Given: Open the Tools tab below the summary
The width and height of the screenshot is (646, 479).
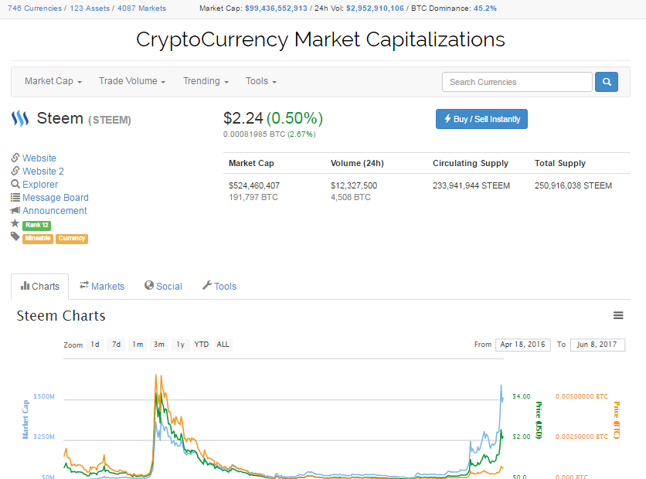Looking at the screenshot, I should pyautogui.click(x=219, y=287).
